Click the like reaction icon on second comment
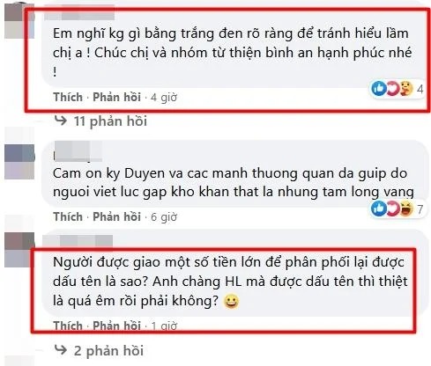431x366 pixels. [x=379, y=209]
